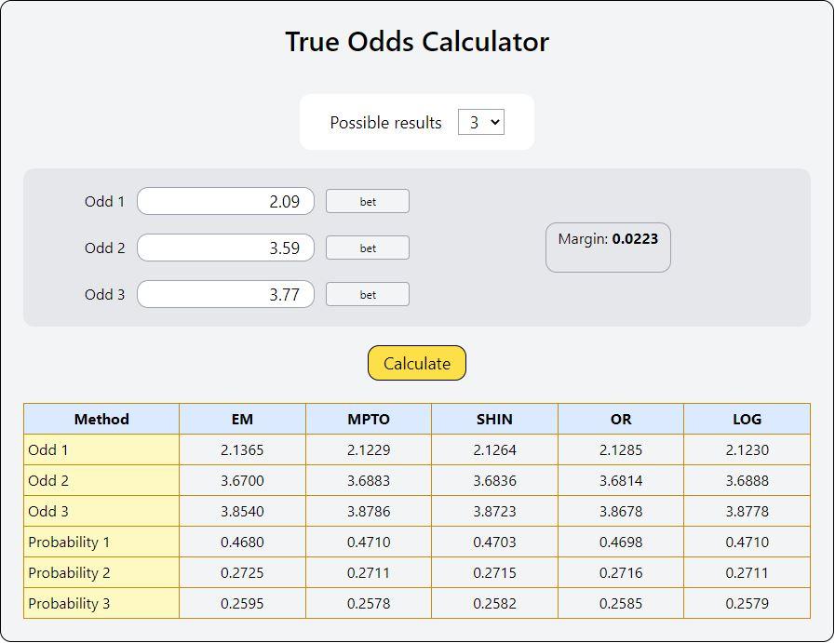This screenshot has width=835, height=643.
Task: Click the EM column header
Action: pos(242,419)
